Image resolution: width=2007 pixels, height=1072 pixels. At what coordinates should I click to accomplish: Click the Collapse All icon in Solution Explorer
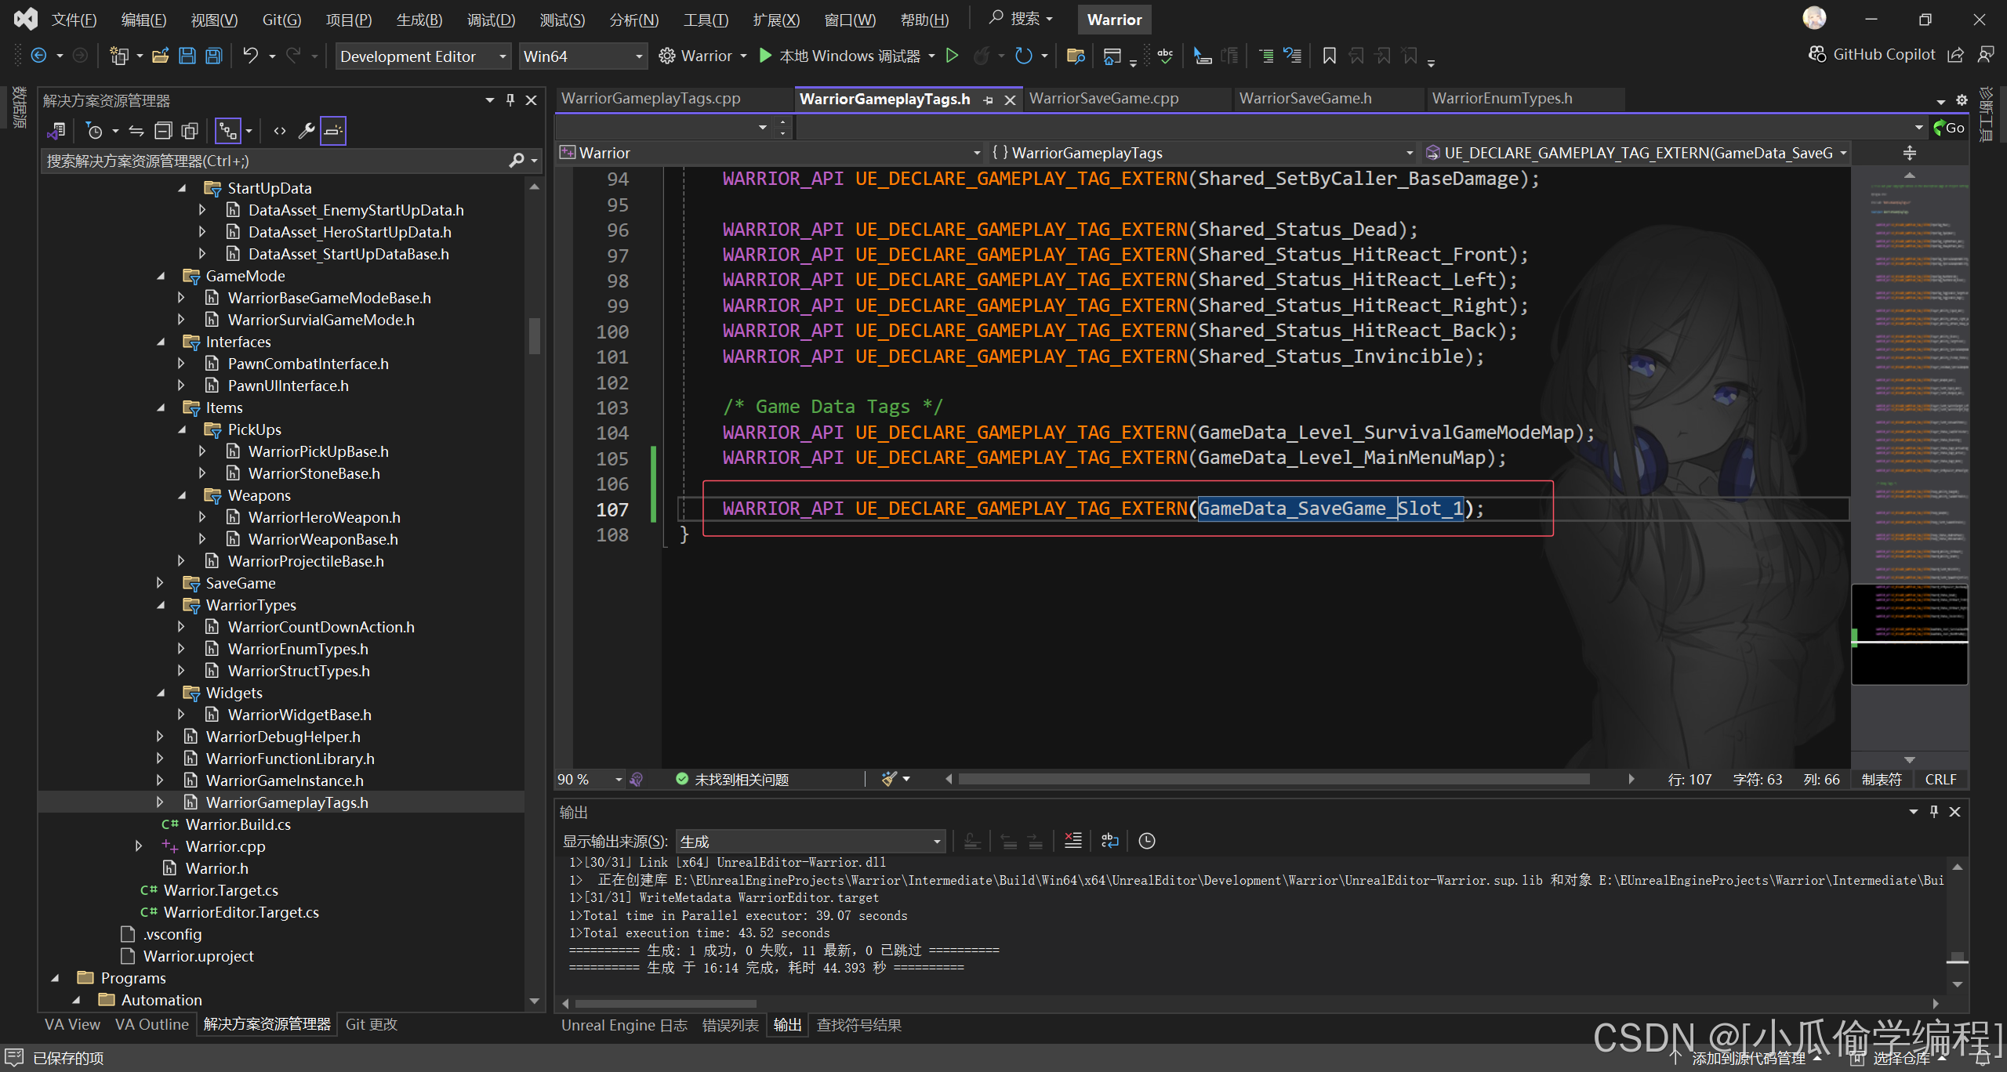[163, 131]
